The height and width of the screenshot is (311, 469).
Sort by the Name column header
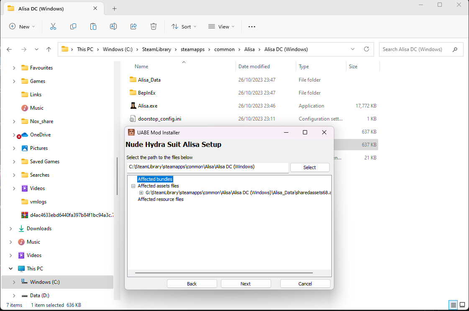tap(141, 67)
